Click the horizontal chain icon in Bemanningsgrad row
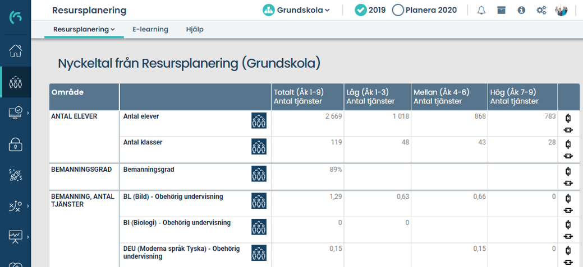The height and width of the screenshot is (267, 583). click(x=568, y=183)
